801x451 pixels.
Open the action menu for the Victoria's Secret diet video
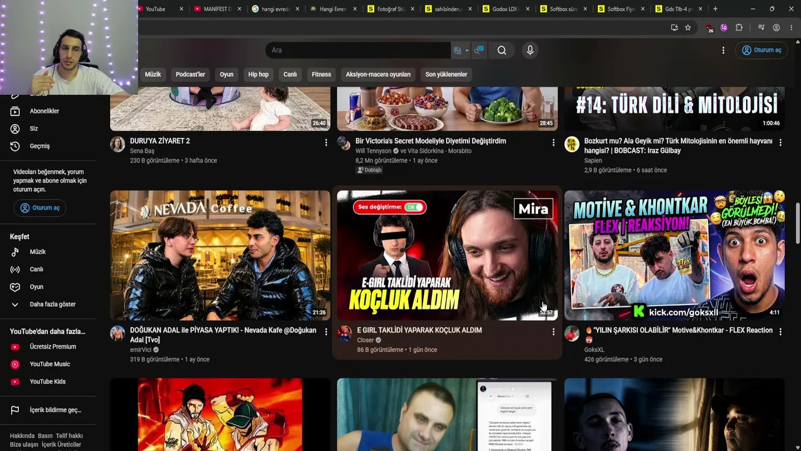553,143
